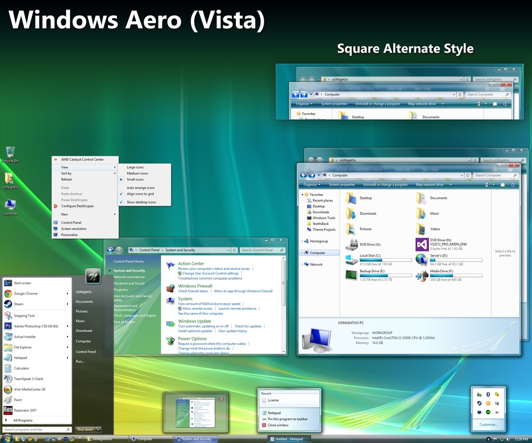This screenshot has height=443, width=532.
Task: Open the submenu arrow next to Notepad in Start menu
Action: pyautogui.click(x=68, y=357)
